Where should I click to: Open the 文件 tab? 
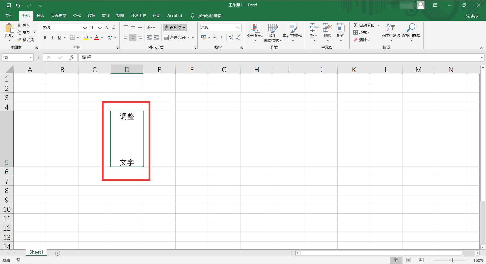[9, 15]
